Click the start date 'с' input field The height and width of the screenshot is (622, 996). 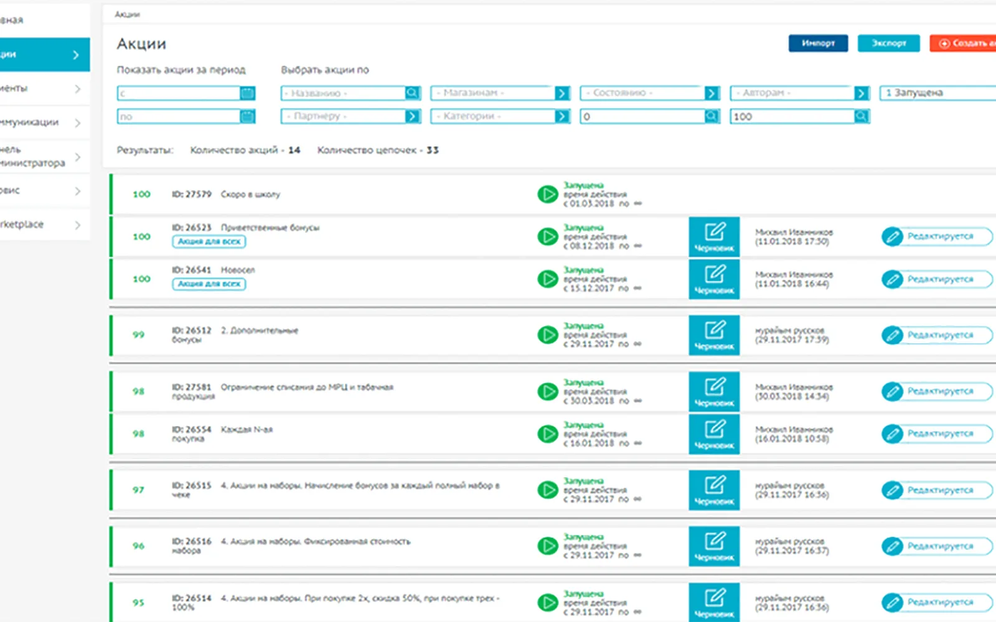pos(179,93)
